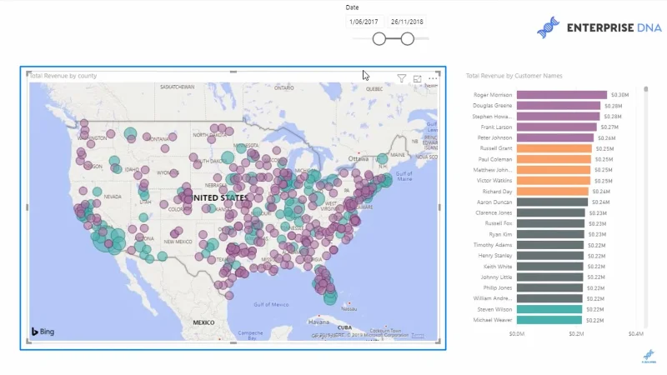The image size is (667, 375).
Task: Open the map visual's filter icon
Action: [x=401, y=78]
